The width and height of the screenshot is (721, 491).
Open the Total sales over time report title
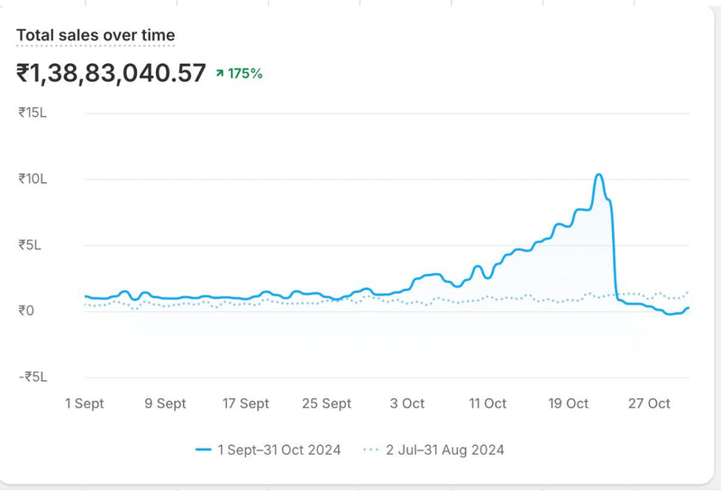click(x=96, y=36)
